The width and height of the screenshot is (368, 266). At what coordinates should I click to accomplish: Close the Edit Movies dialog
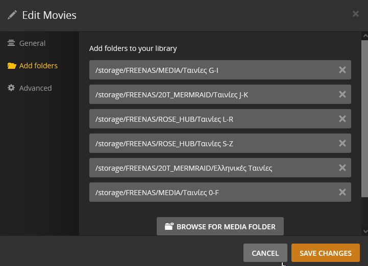point(356,14)
